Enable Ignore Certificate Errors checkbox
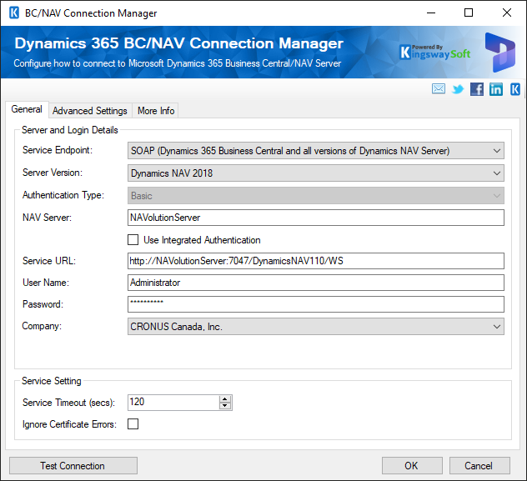The image size is (527, 481). (133, 424)
